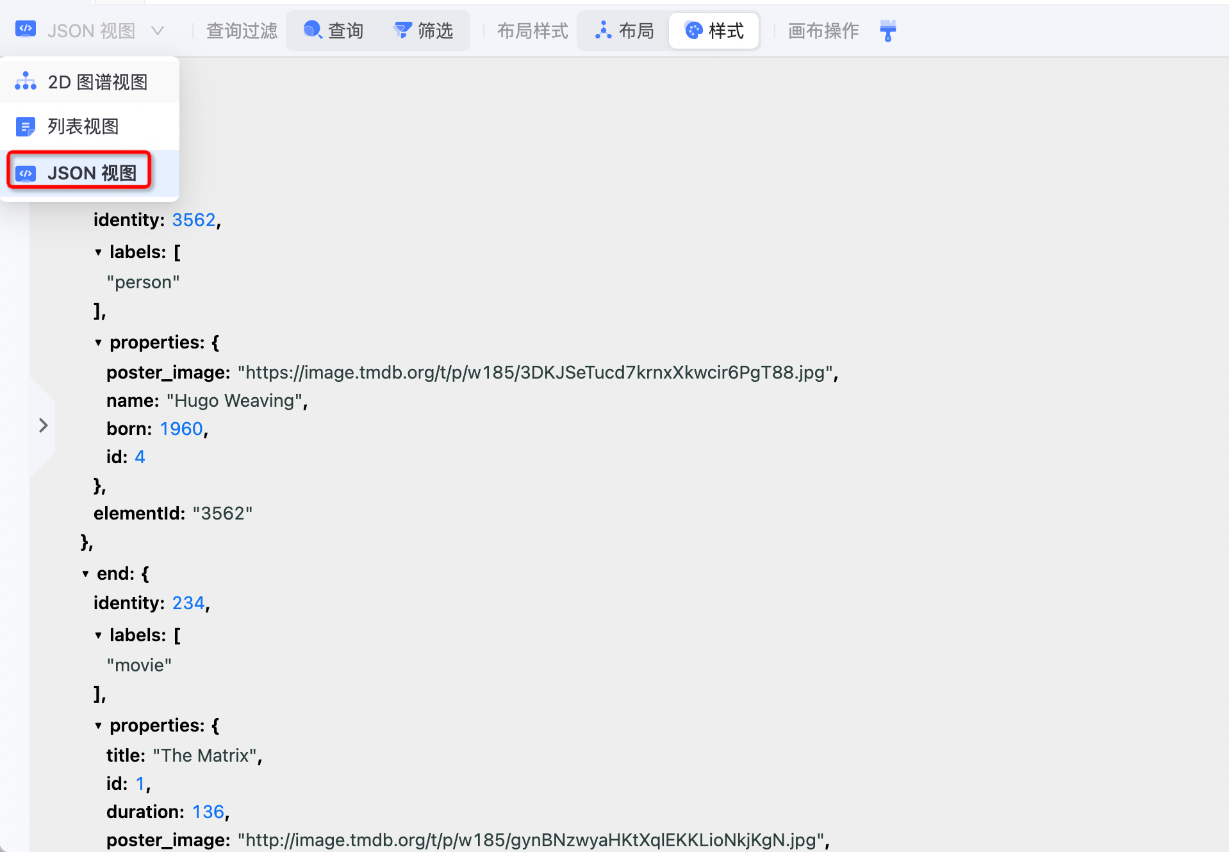Screen dimensions: 1229x852
Task: Open the 筛选 filter tool
Action: [424, 31]
